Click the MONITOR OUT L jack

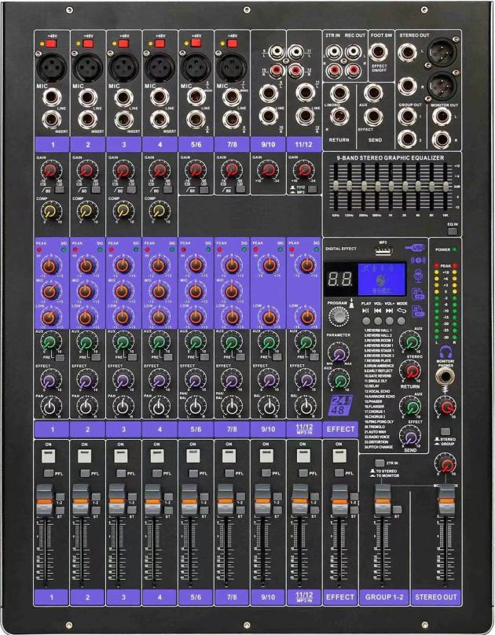point(441,116)
